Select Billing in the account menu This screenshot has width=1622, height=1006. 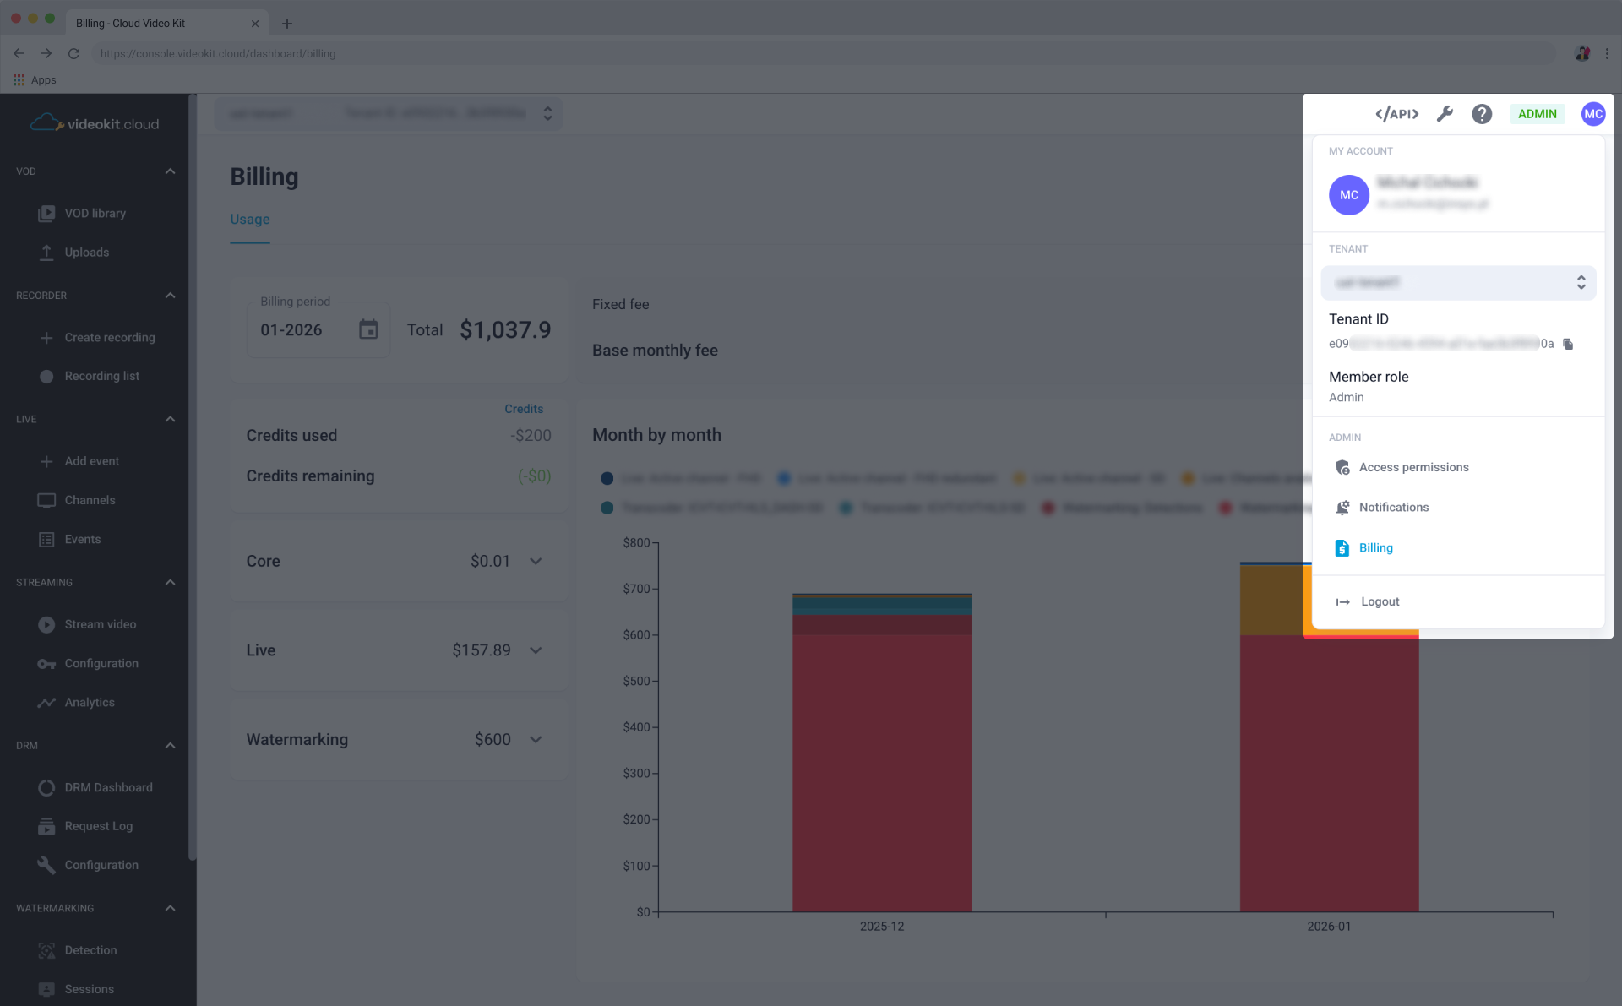1375,547
